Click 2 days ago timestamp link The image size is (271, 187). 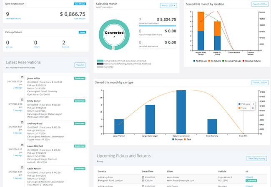18,88
